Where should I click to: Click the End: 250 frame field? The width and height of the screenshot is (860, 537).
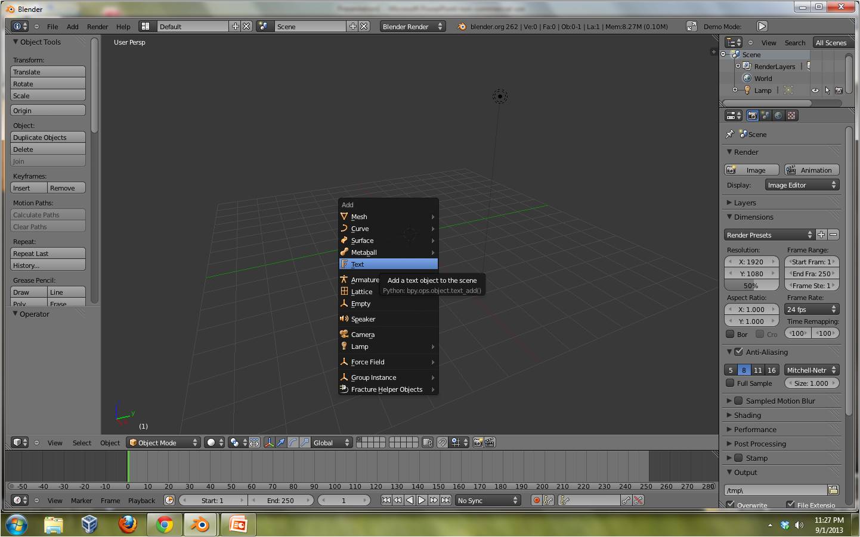click(280, 500)
